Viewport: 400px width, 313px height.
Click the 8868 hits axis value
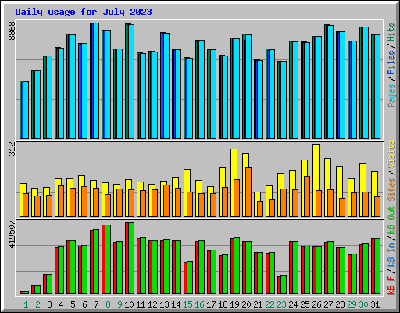point(12,31)
